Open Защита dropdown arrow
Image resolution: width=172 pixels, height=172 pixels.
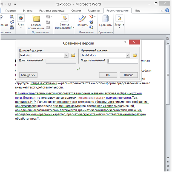click(x=119, y=28)
